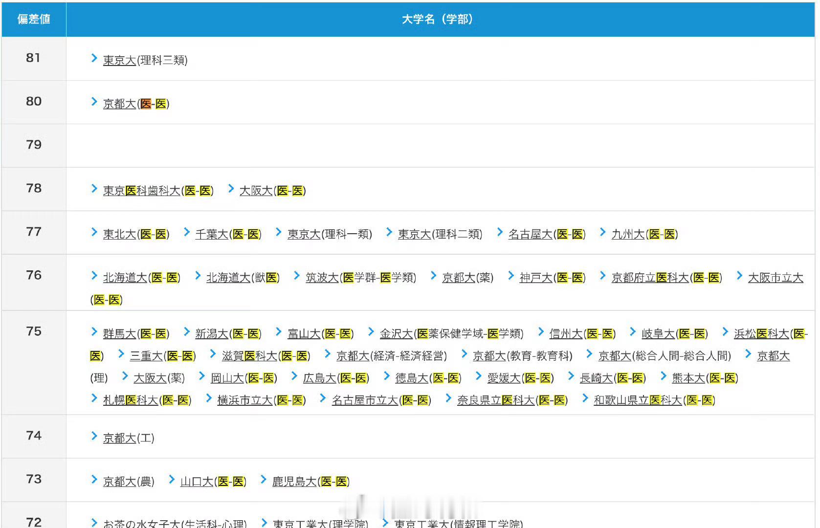The image size is (820, 528).
Task: Click the 偏差値 column header
Action: pyautogui.click(x=34, y=19)
